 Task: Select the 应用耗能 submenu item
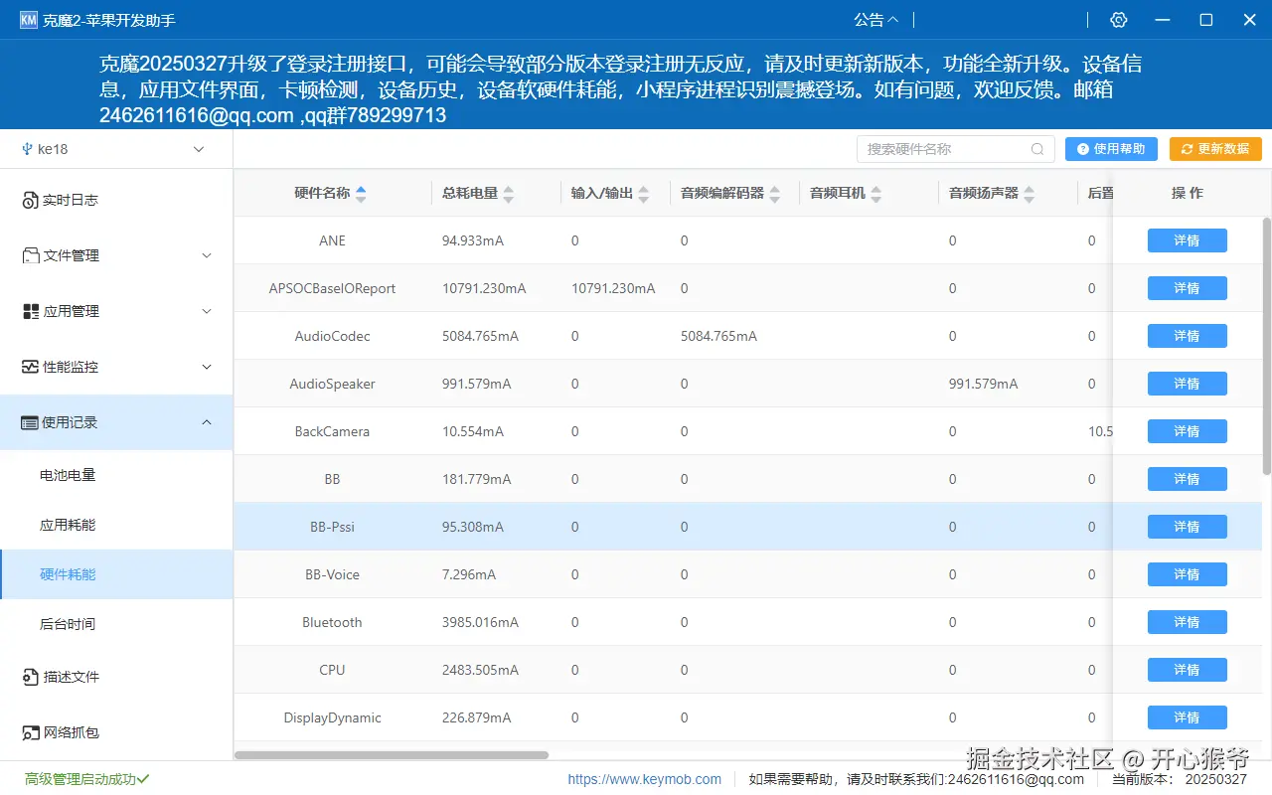click(x=116, y=525)
